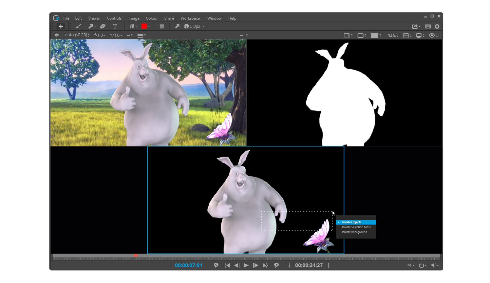Open the f/1,0 exposure dropdown
Viewport: 490px width, 283px height.
pos(100,35)
